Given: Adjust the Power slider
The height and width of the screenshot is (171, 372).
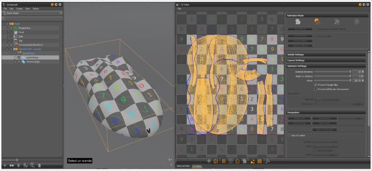Looking at the screenshot, I should [332, 81].
